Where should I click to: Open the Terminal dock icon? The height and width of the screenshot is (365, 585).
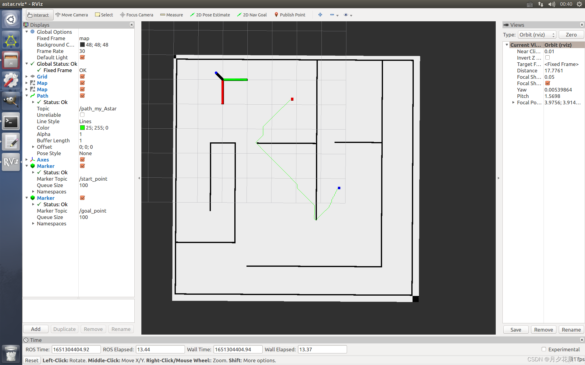coord(11,121)
